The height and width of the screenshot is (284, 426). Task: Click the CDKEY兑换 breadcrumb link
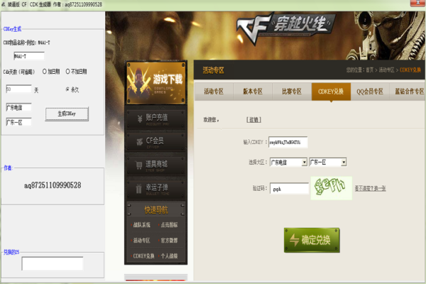410,70
